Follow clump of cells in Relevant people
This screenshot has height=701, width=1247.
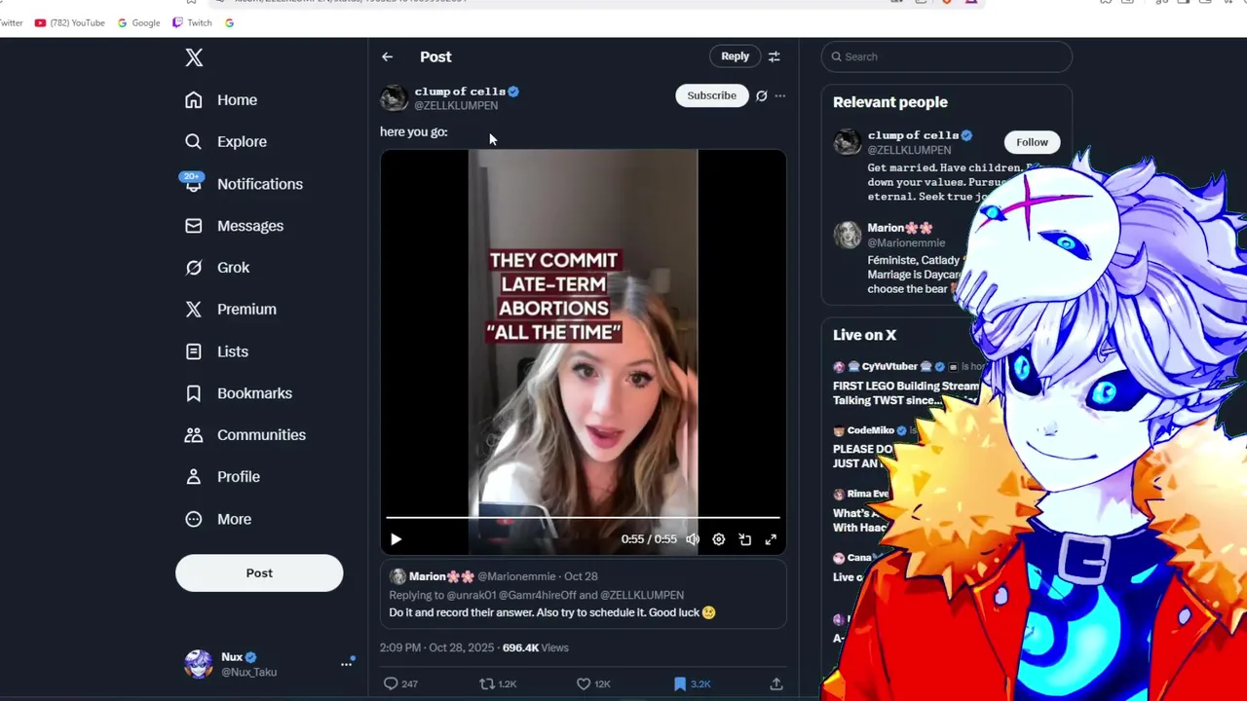click(1032, 142)
